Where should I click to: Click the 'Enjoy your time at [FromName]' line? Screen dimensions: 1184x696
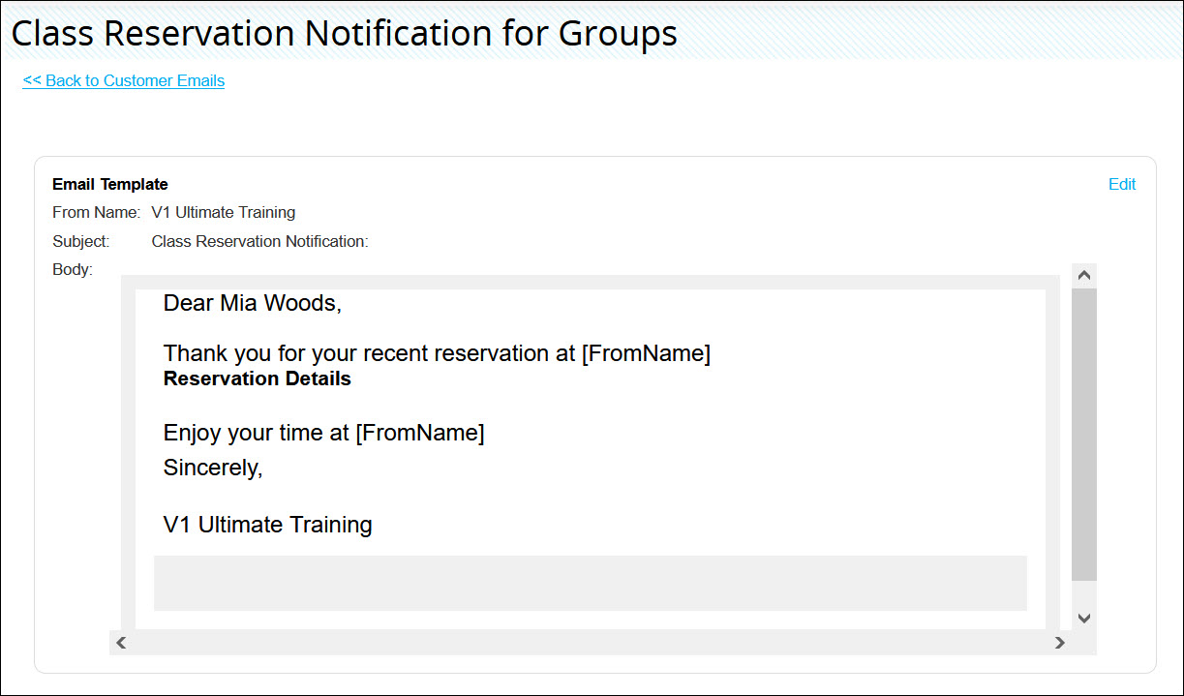[x=324, y=433]
